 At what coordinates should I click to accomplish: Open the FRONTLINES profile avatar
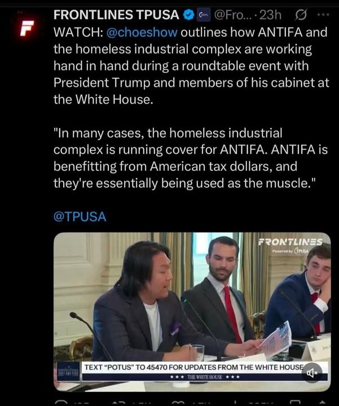click(28, 28)
